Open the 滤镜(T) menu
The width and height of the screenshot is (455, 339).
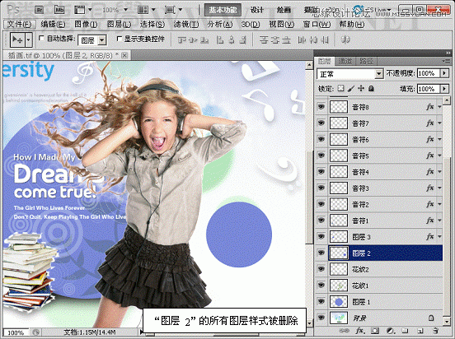(186, 25)
